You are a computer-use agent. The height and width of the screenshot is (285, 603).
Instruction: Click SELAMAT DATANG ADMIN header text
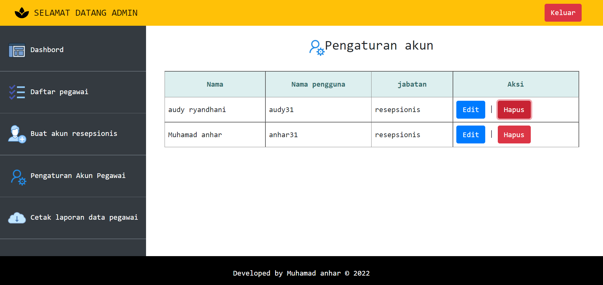click(85, 13)
